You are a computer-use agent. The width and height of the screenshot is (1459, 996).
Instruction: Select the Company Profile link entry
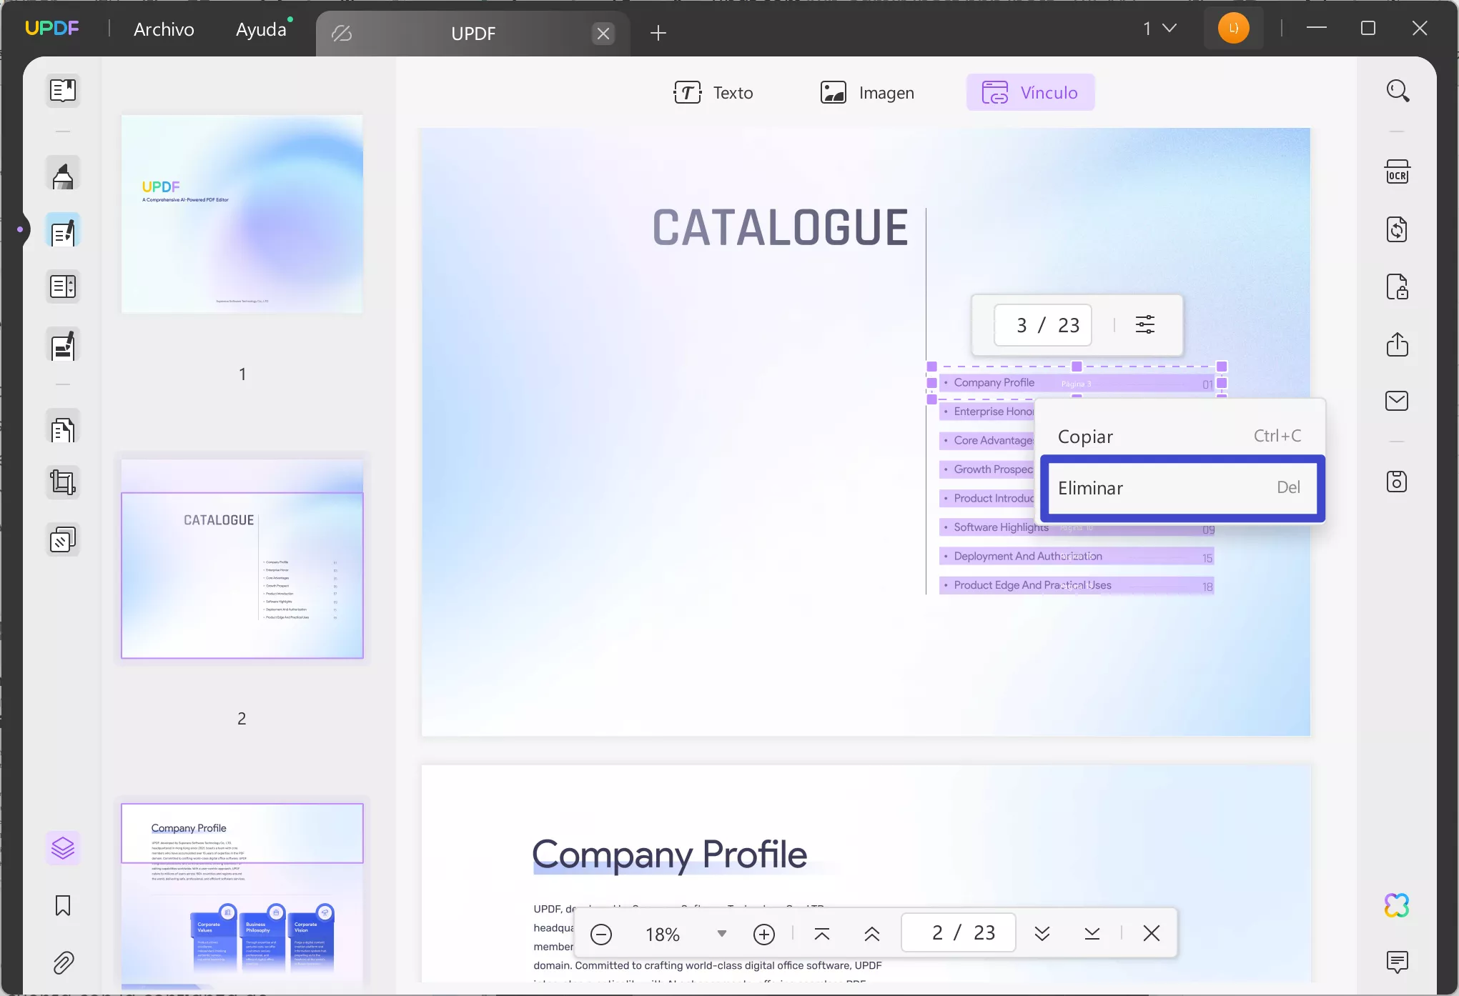coord(1077,383)
